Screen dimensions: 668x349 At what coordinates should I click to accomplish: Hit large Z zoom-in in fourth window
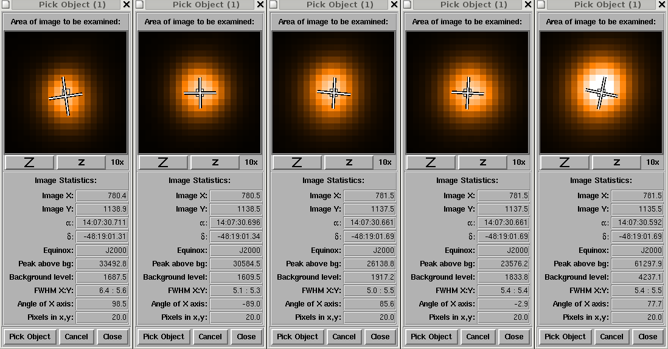[431, 162]
